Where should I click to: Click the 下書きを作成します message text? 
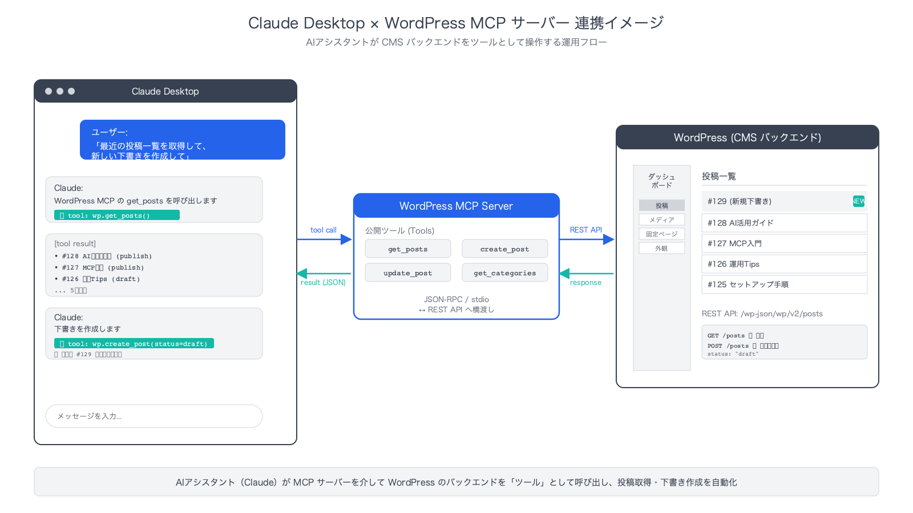tap(87, 329)
